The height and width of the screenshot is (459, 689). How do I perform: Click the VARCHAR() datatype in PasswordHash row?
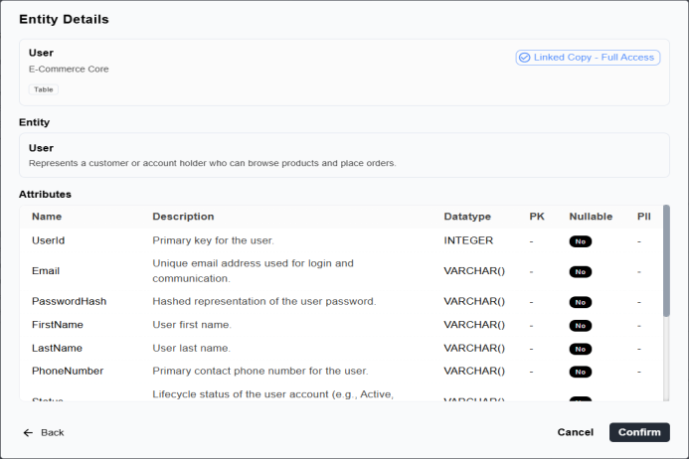[474, 301]
